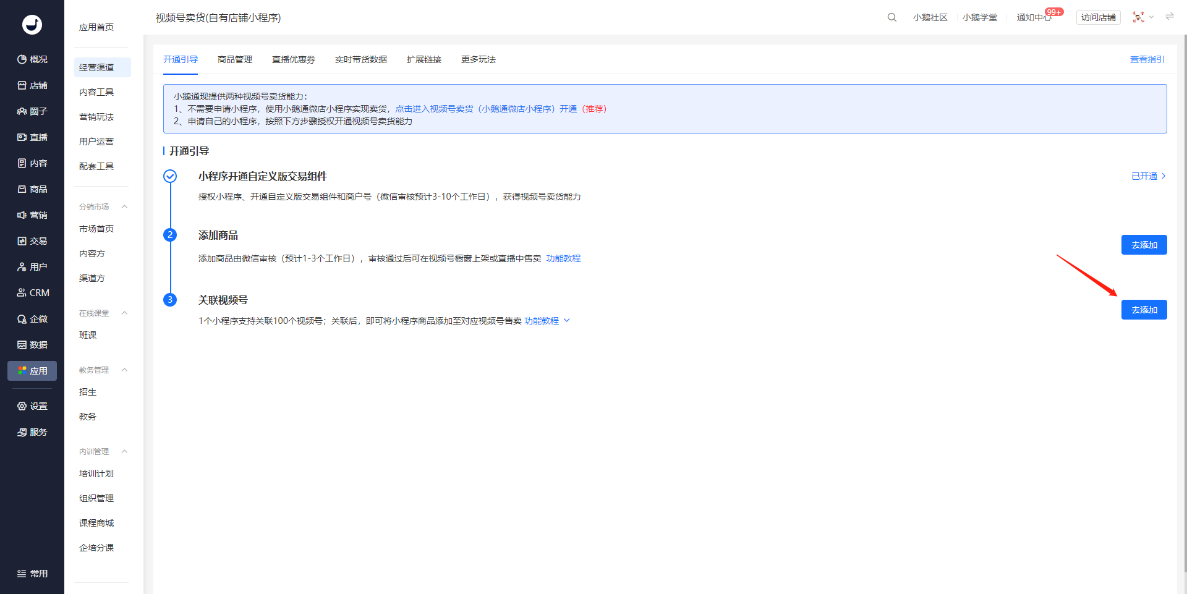
Task: Open the 企微 sidebar icon
Action: [22, 319]
